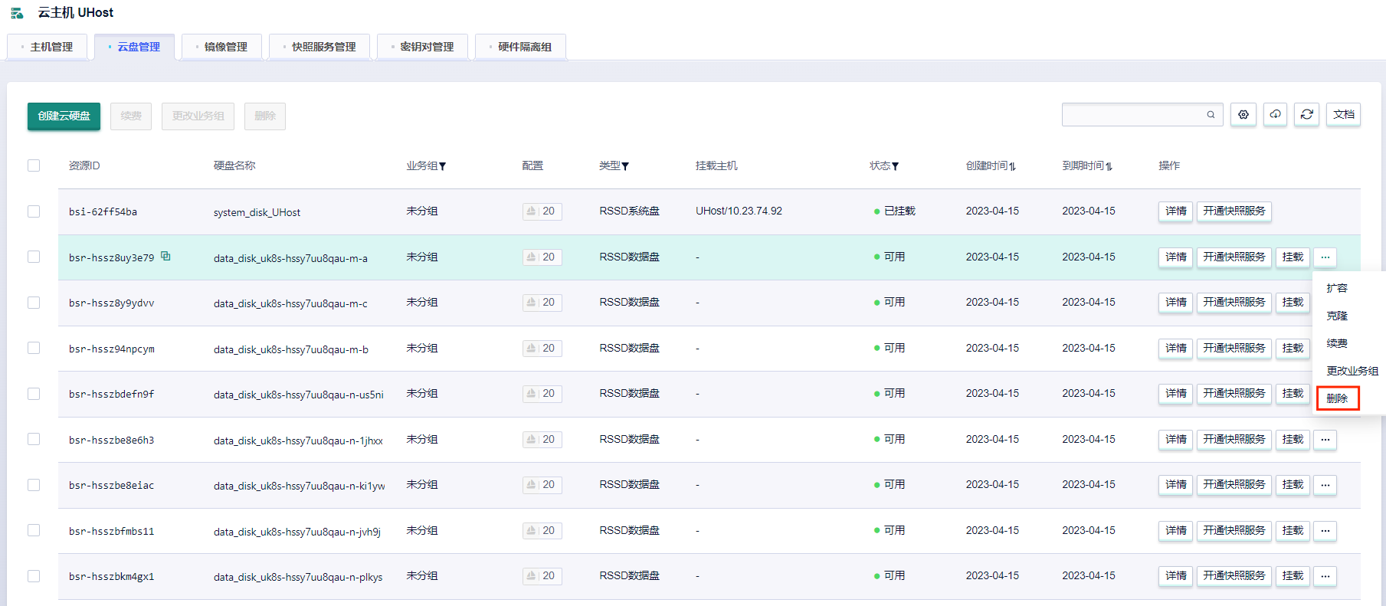Open the 业务组 column filter

[x=442, y=166]
